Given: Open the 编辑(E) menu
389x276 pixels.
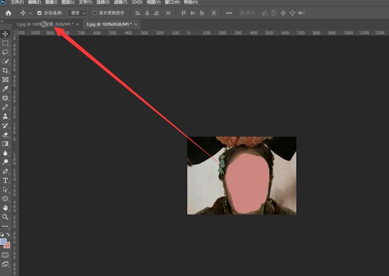Looking at the screenshot, I should coord(34,2).
